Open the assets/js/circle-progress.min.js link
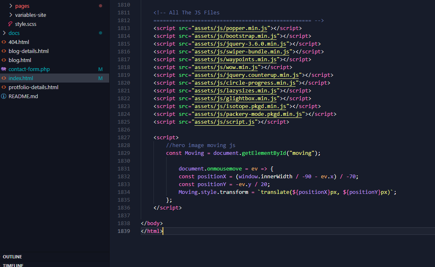This screenshot has height=267, width=435. [x=245, y=83]
